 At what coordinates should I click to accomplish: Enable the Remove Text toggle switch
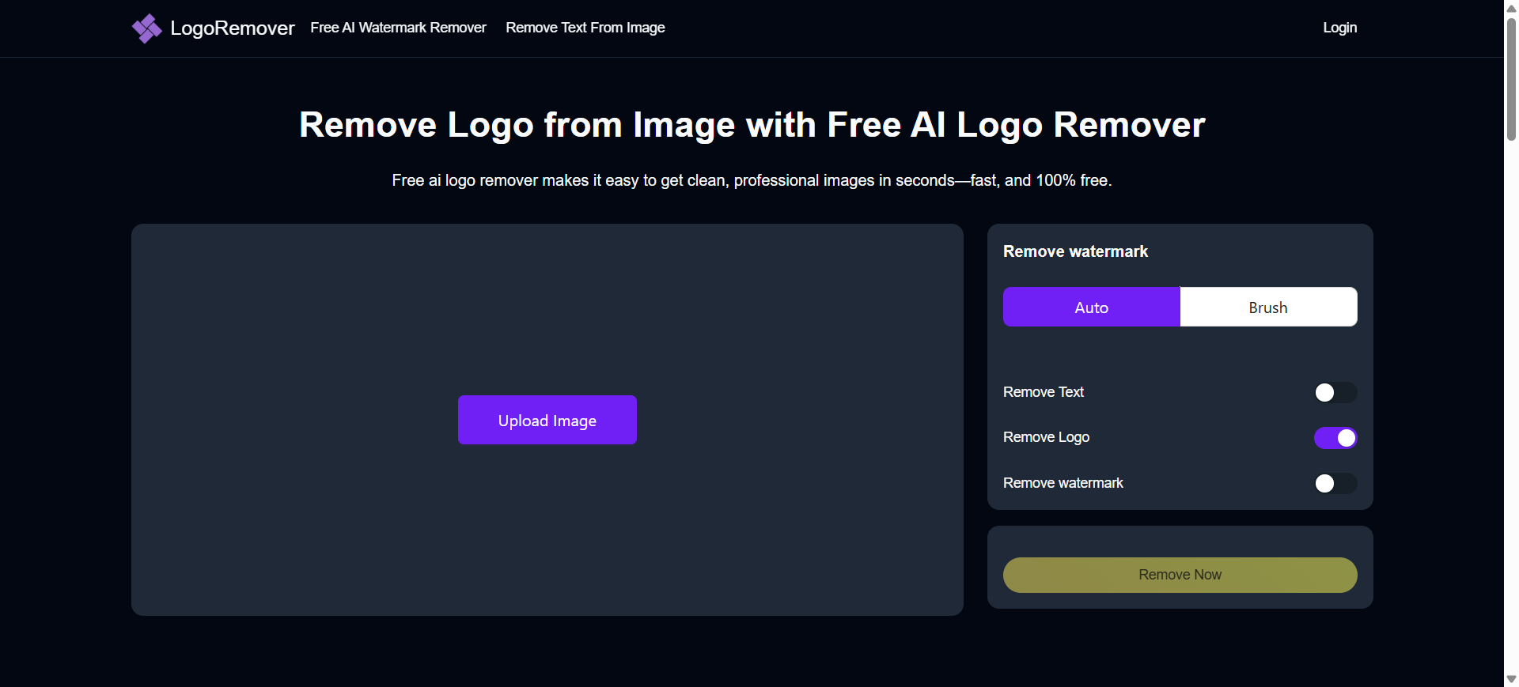1335,393
